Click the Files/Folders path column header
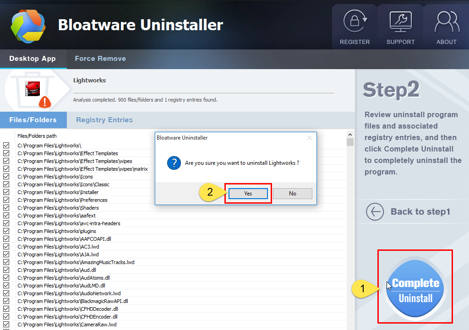The height and width of the screenshot is (330, 469). coord(37,136)
